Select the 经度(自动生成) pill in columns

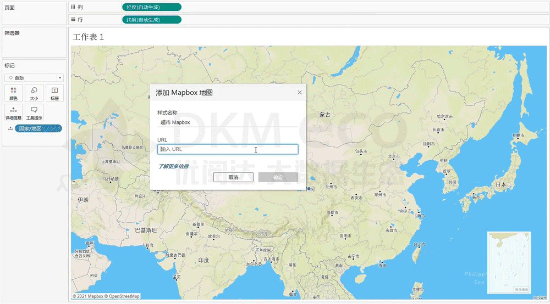point(152,7)
